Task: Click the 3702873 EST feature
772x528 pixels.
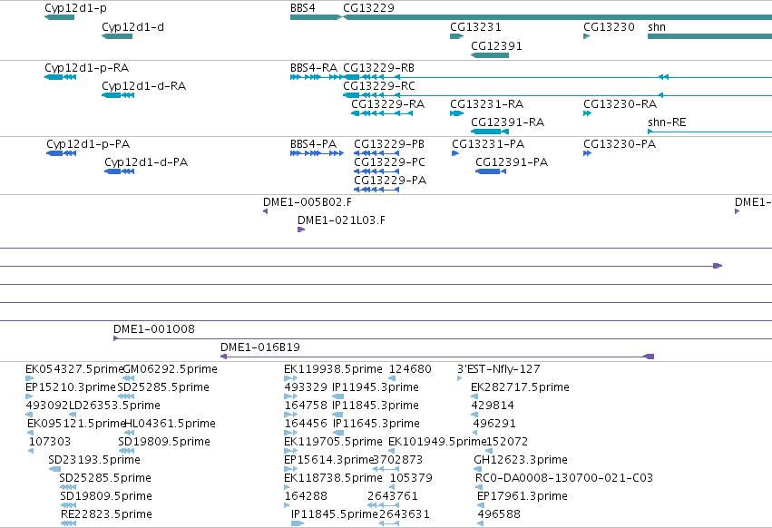Action: click(x=386, y=469)
